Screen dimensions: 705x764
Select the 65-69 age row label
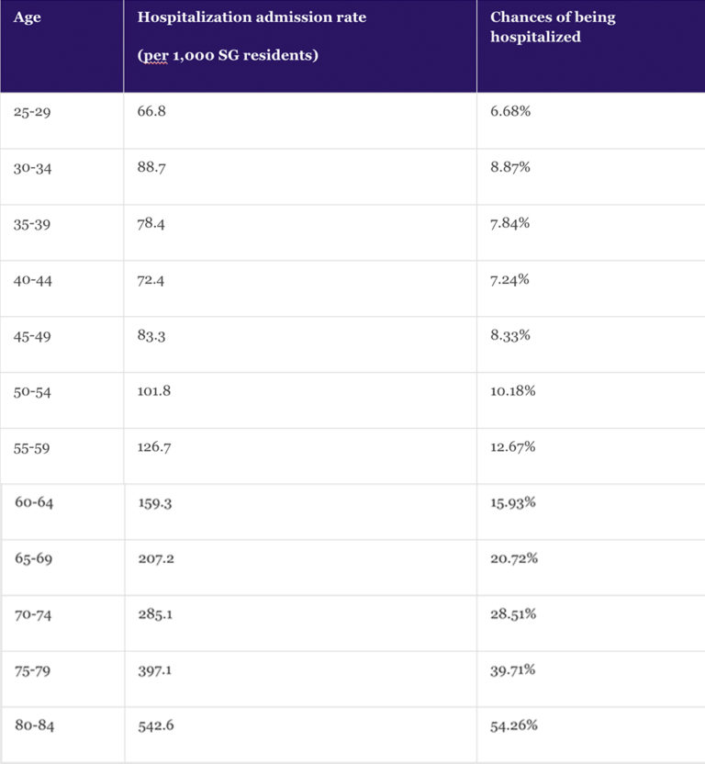point(35,559)
